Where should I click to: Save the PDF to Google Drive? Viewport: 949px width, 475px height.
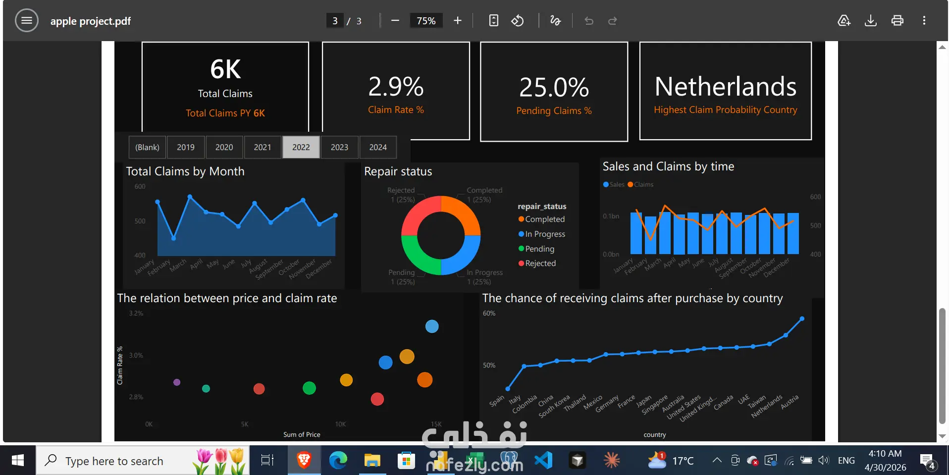844,21
